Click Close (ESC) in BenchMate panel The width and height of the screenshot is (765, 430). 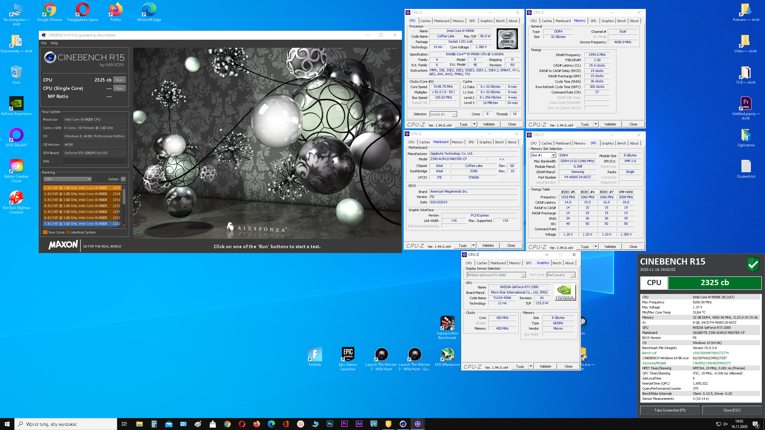732,410
